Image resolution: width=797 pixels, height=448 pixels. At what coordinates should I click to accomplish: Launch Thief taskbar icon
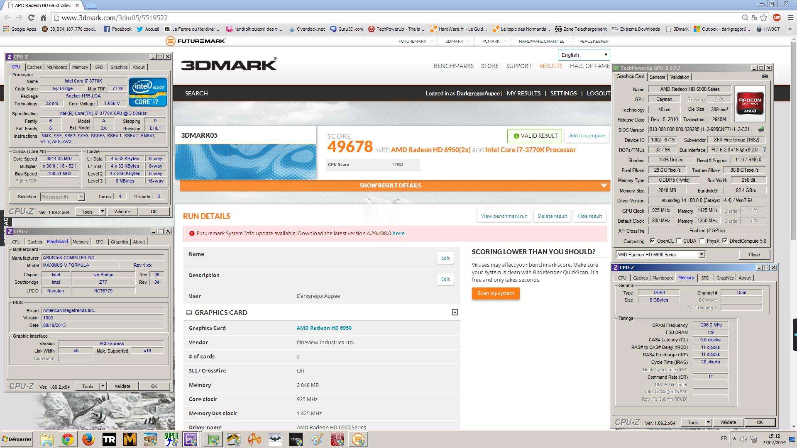[x=296, y=439]
